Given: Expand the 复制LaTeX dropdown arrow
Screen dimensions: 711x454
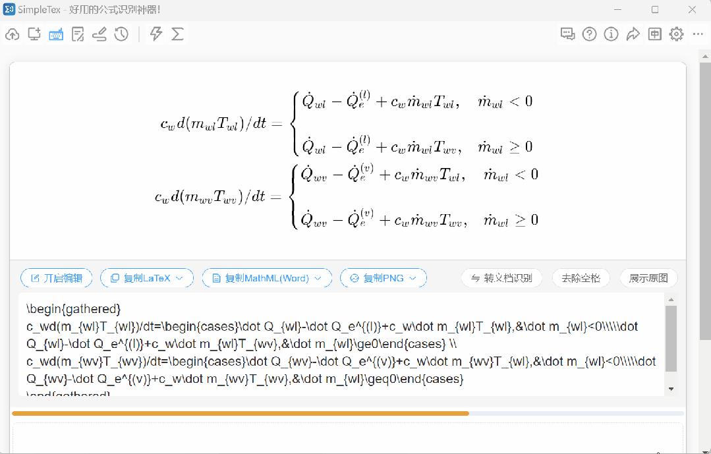Looking at the screenshot, I should tap(180, 278).
